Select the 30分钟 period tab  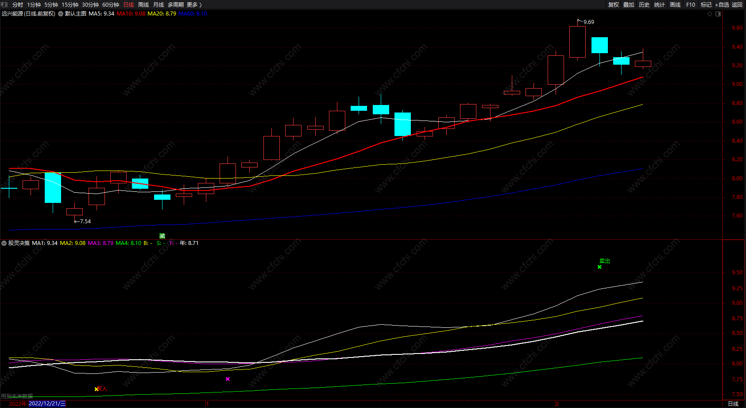tap(90, 5)
